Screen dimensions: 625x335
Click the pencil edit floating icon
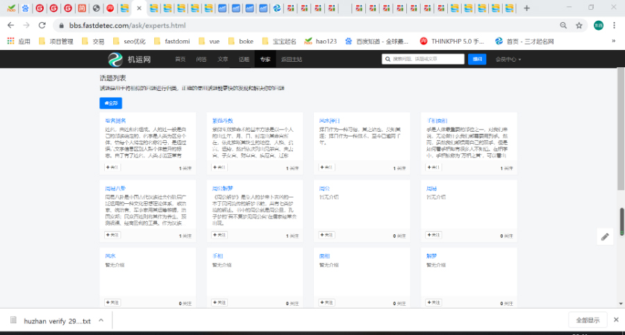[605, 237]
